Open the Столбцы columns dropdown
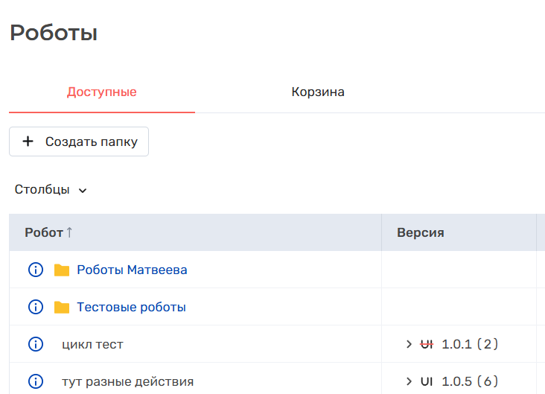This screenshot has height=394, width=545. pyautogui.click(x=51, y=190)
